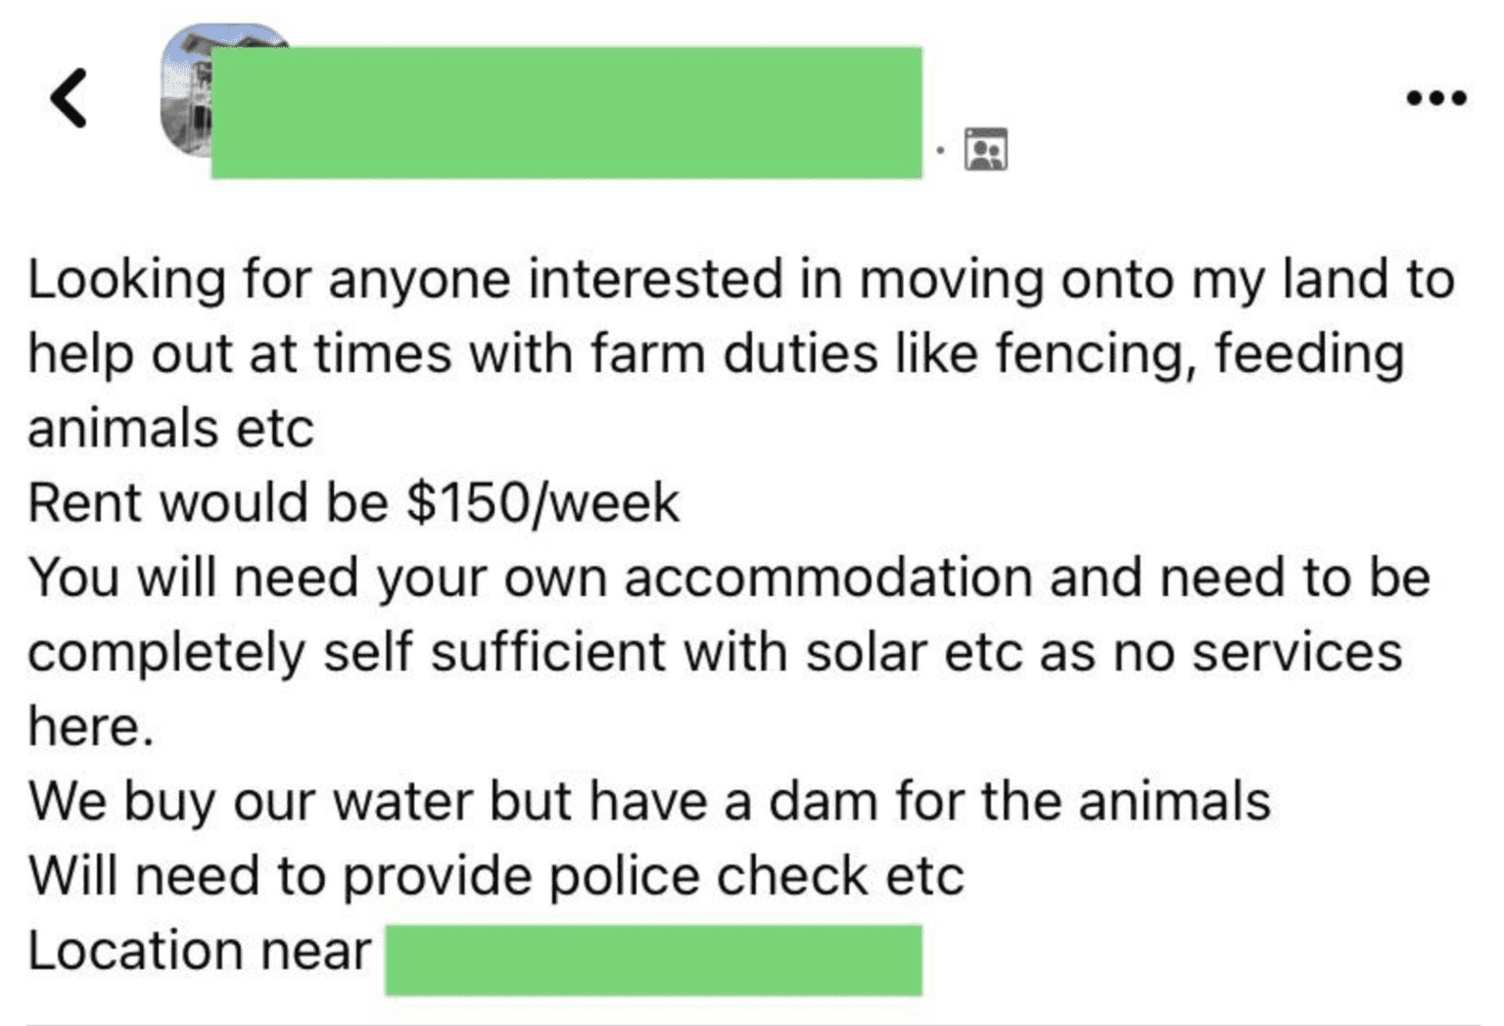Tap the redacted poster name header
Image resolution: width=1504 pixels, height=1026 pixels.
(x=566, y=113)
